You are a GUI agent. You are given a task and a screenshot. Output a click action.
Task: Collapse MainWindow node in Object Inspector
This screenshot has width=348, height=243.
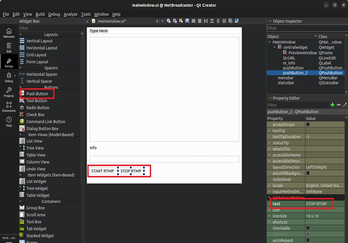pos(269,42)
